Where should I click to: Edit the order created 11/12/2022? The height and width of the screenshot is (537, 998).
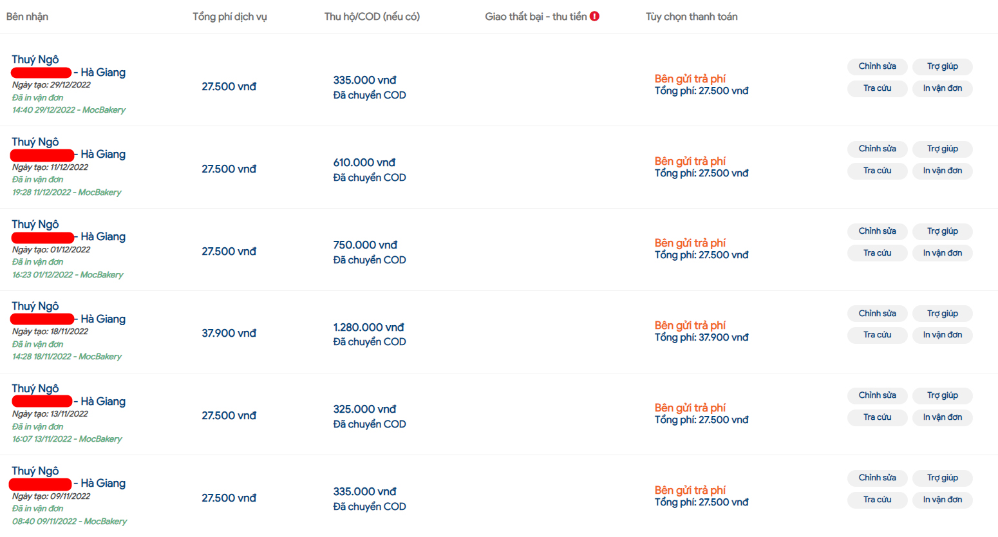pos(877,149)
